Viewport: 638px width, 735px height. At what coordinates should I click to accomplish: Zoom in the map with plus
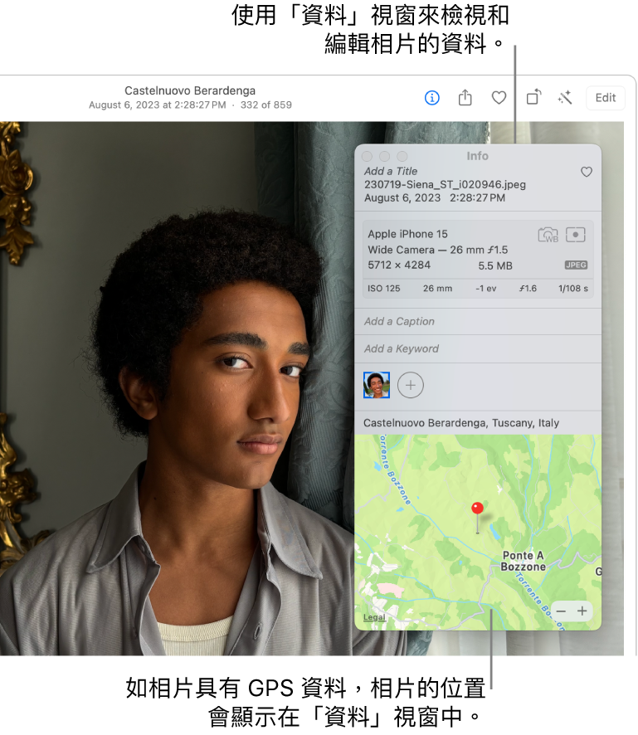pyautogui.click(x=582, y=611)
